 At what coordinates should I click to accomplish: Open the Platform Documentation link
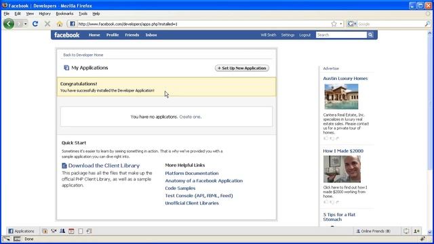[x=191, y=174]
